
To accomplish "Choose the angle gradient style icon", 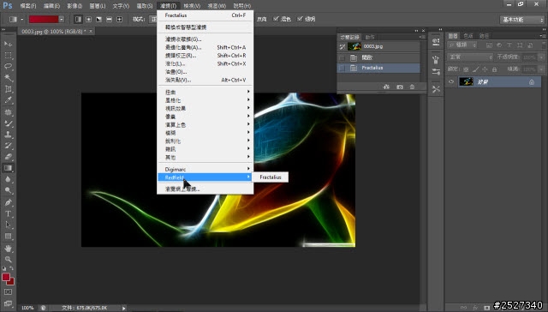I will (x=99, y=19).
